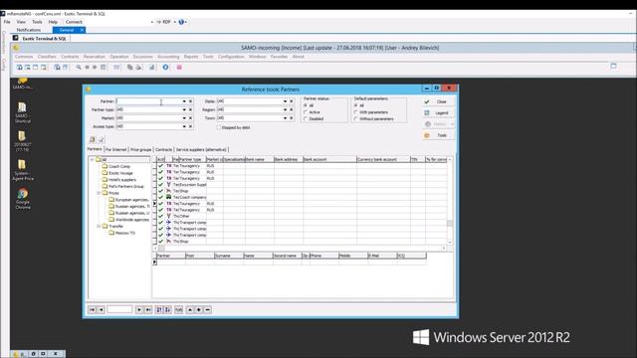Click the printer toolbar icon
This screenshot has width=637, height=358.
coord(138,68)
